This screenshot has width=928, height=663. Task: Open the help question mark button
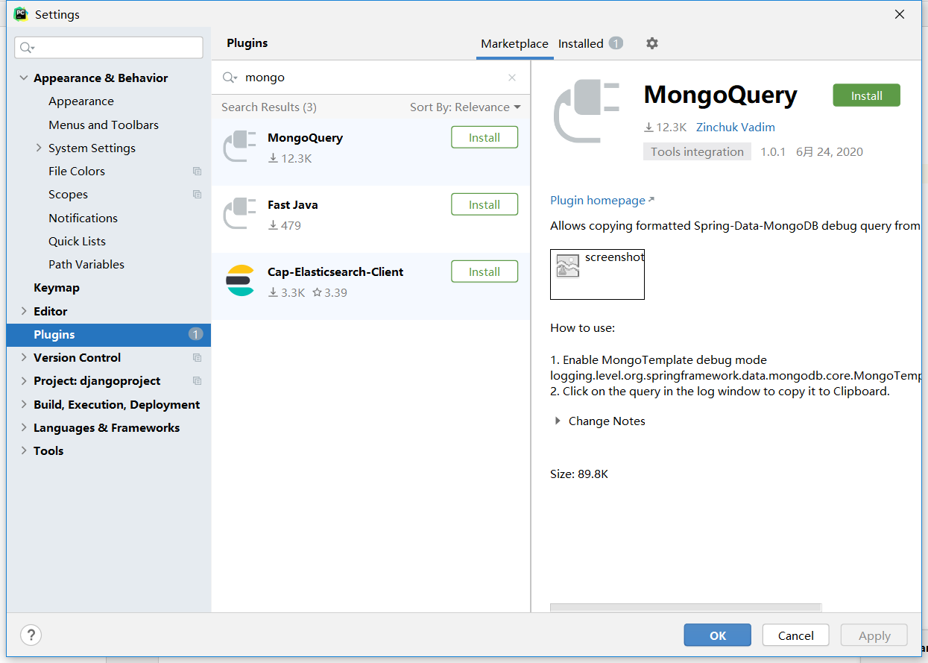click(x=31, y=635)
